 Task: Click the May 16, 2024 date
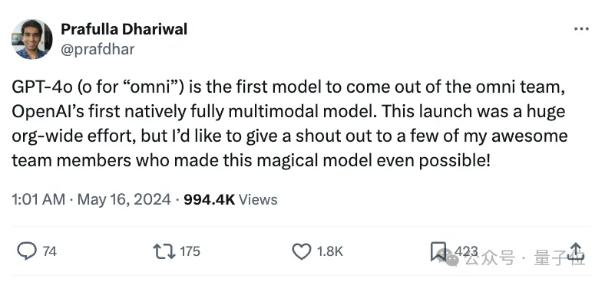coord(124,199)
